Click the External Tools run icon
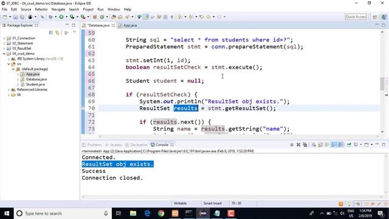This screenshot has width=389, height=219. coord(83,17)
